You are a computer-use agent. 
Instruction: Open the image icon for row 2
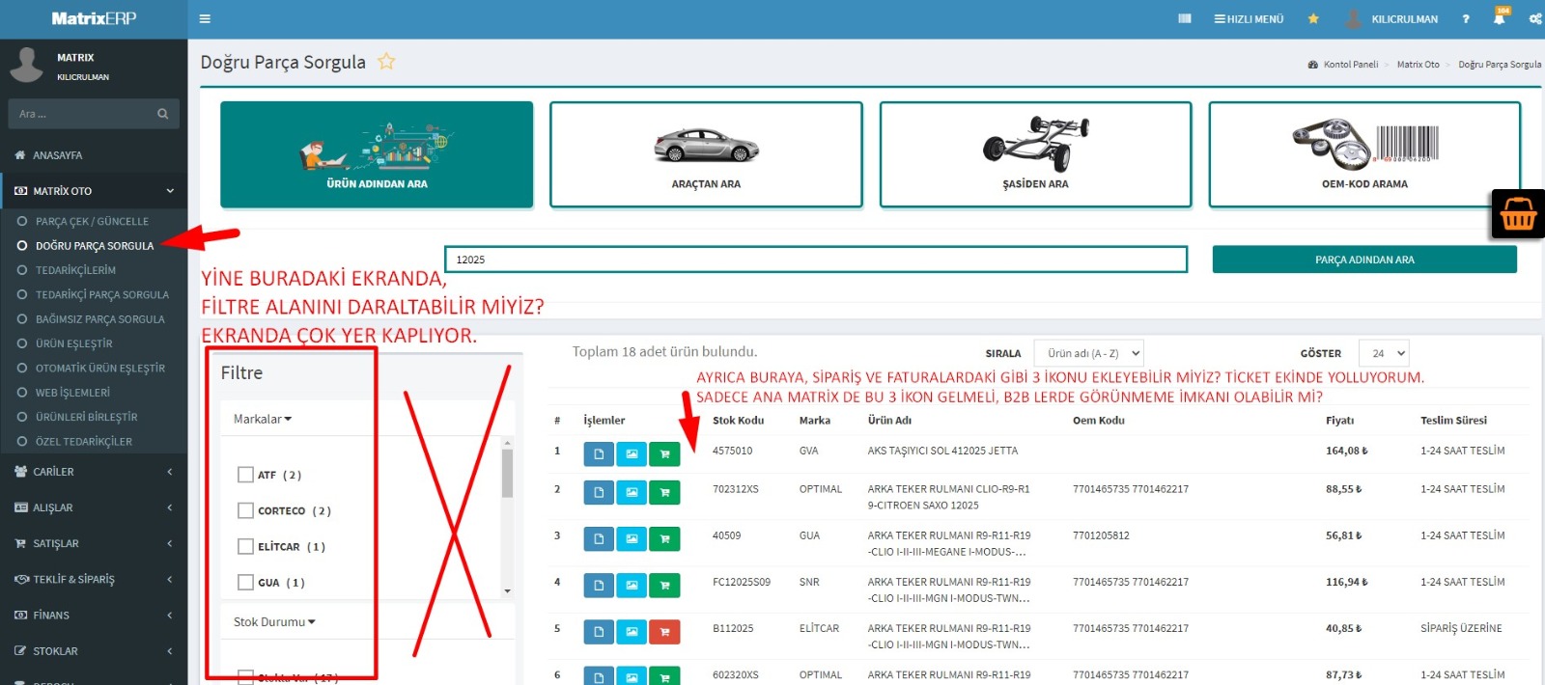pyautogui.click(x=632, y=492)
